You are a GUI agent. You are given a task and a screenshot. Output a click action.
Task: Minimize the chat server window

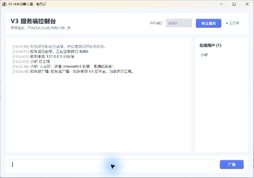[221, 4]
